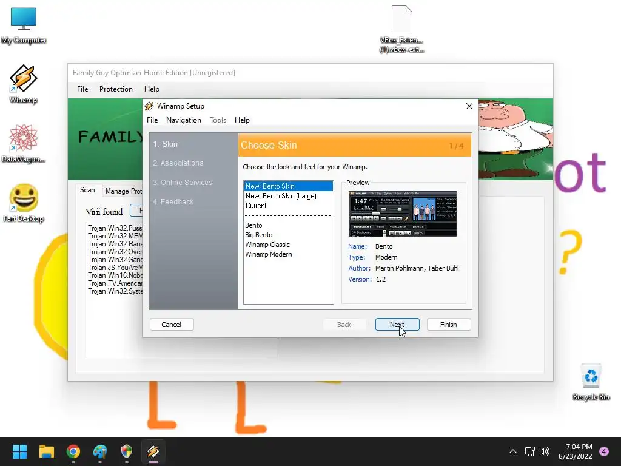Click the Cancel button
The height and width of the screenshot is (466, 621).
[x=172, y=325]
